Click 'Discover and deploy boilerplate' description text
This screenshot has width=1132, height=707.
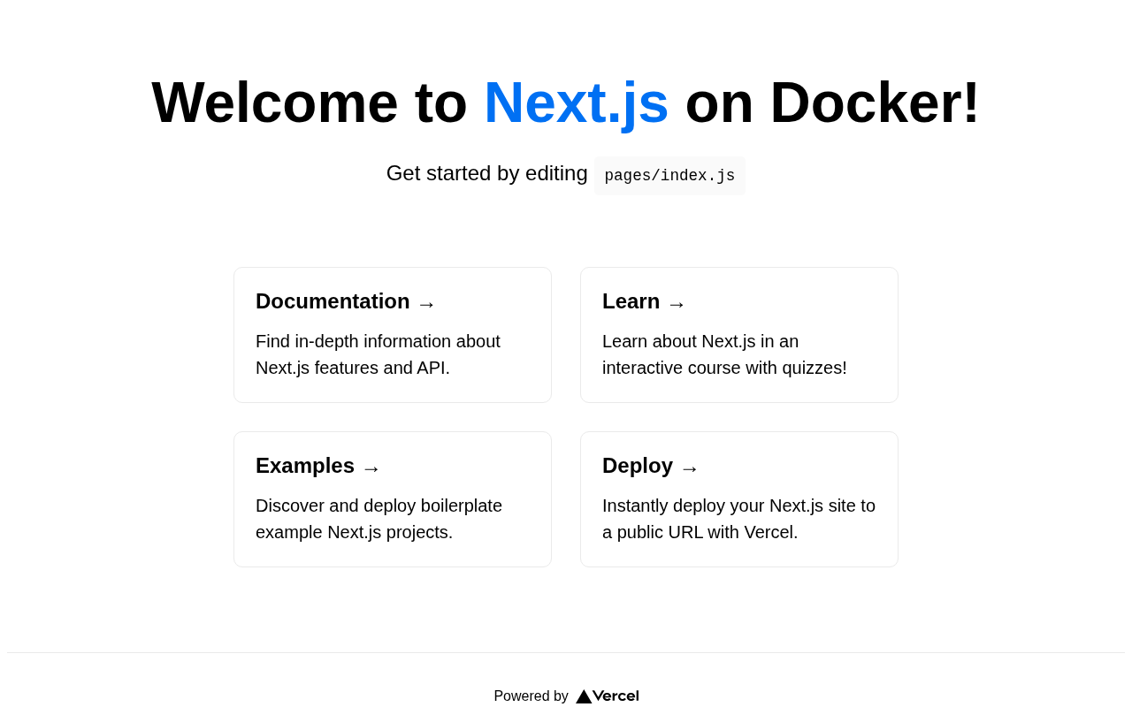tap(379, 506)
